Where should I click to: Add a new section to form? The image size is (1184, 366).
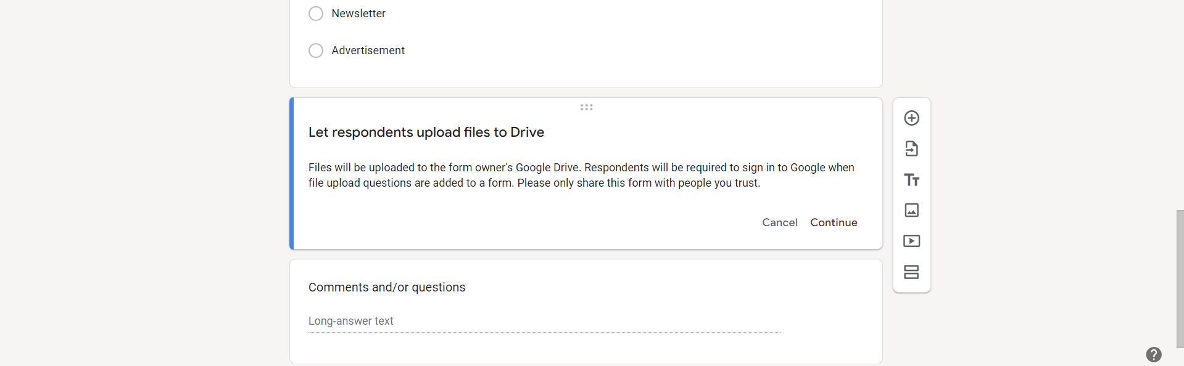pos(911,272)
